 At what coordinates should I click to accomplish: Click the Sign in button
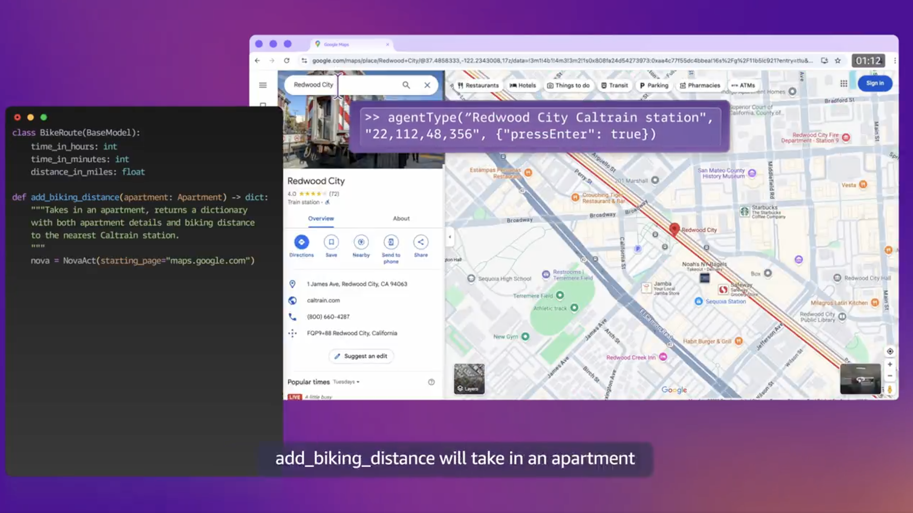(x=874, y=83)
